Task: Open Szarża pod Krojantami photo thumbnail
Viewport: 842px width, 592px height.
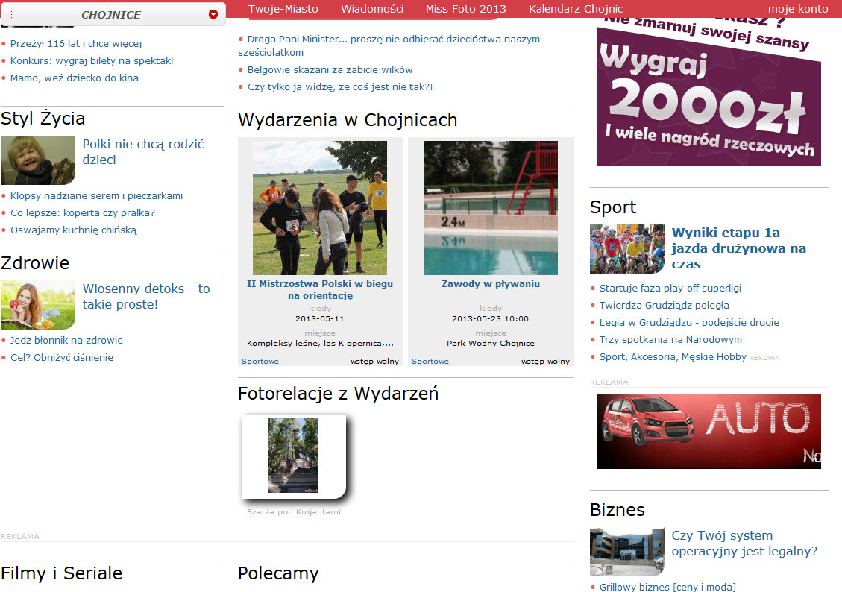Action: click(293, 456)
